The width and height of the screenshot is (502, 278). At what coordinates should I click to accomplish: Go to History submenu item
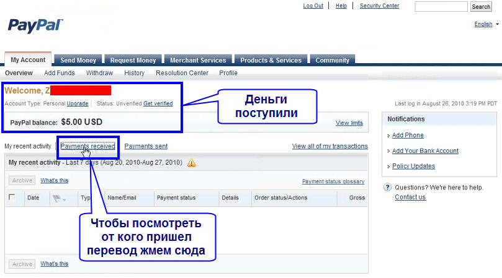coord(135,73)
